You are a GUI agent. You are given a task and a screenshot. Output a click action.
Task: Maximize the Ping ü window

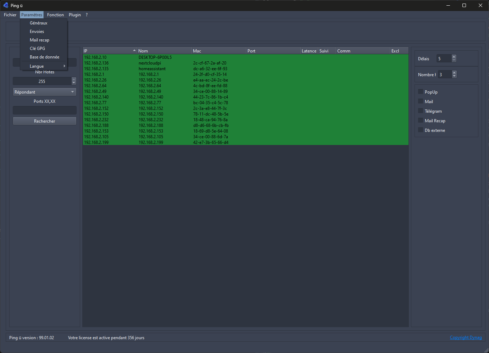(x=464, y=5)
